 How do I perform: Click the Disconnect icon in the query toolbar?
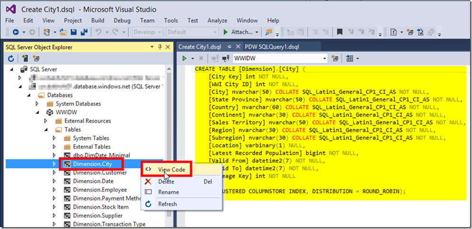pos(226,58)
